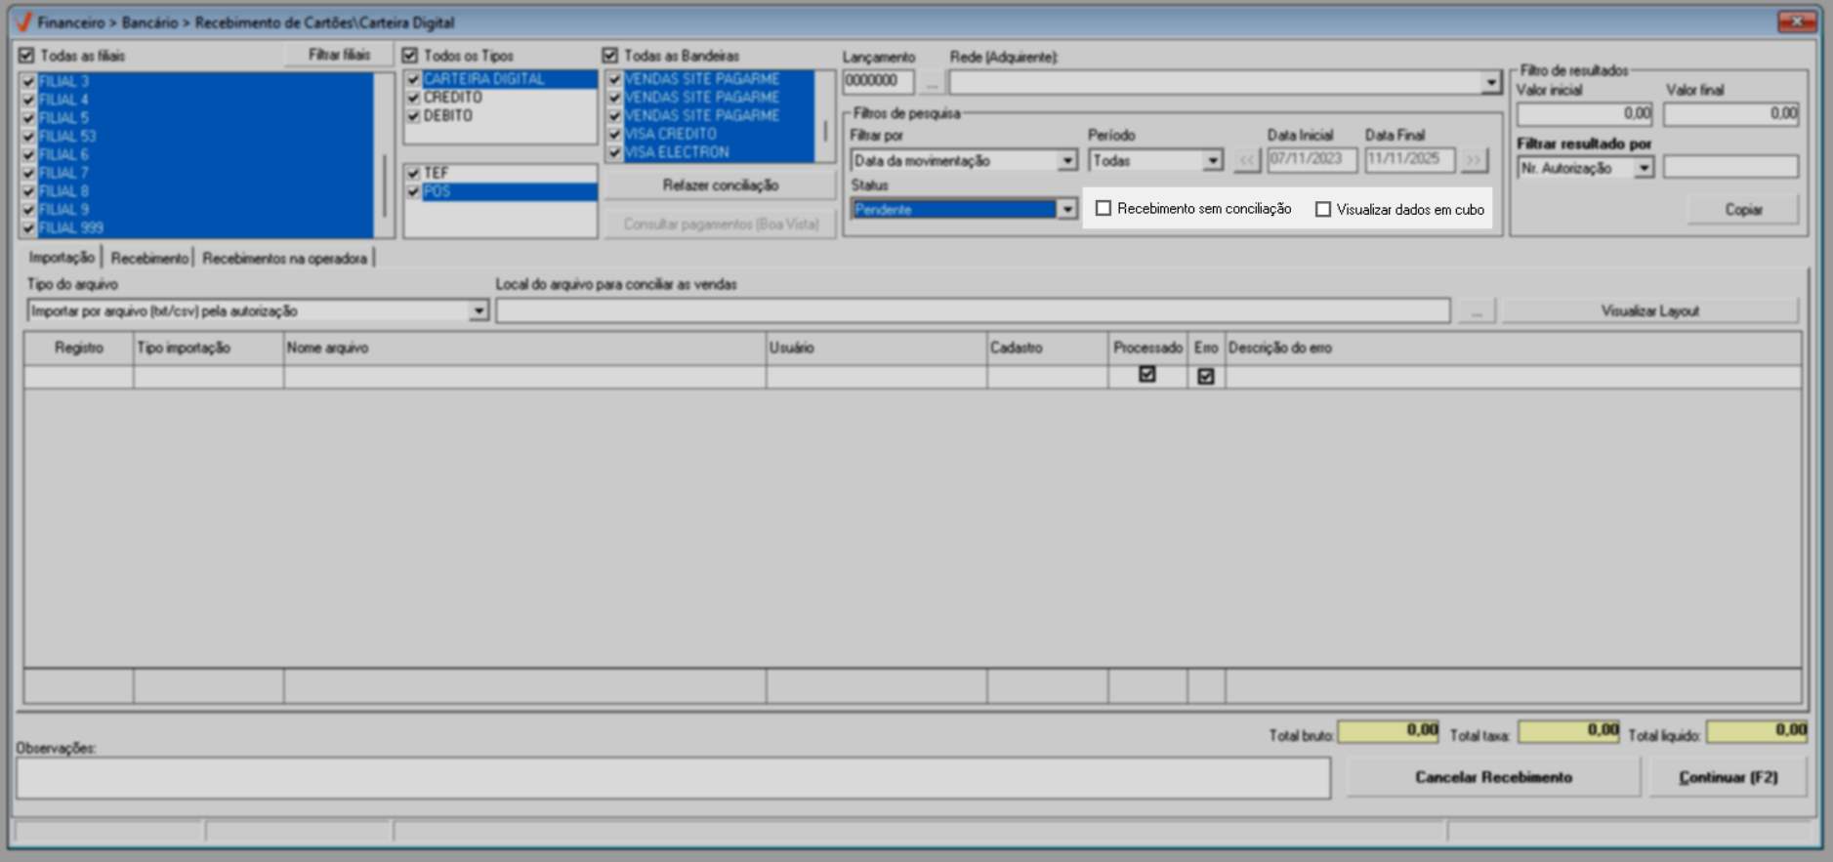Close the Recebimento de Cartões window
This screenshot has width=1833, height=862.
(1796, 21)
